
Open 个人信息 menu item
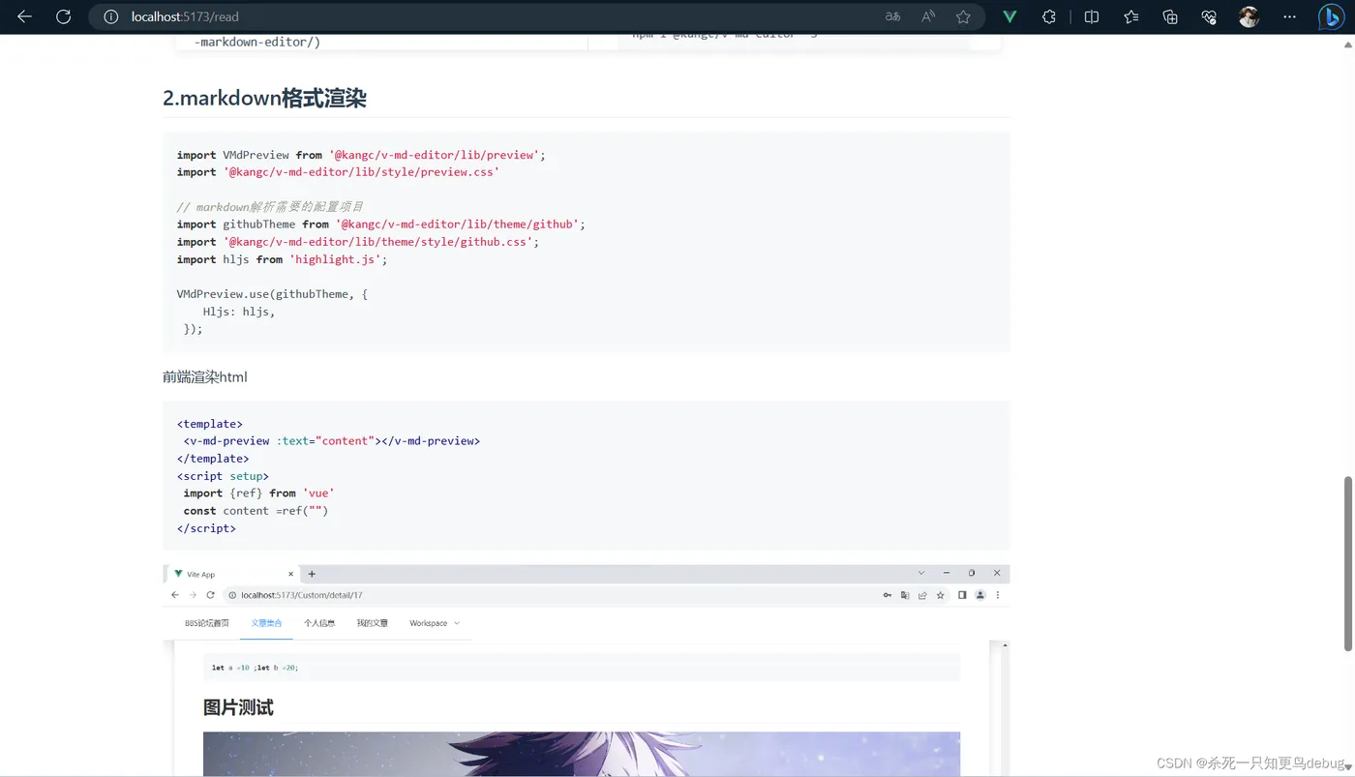319,623
